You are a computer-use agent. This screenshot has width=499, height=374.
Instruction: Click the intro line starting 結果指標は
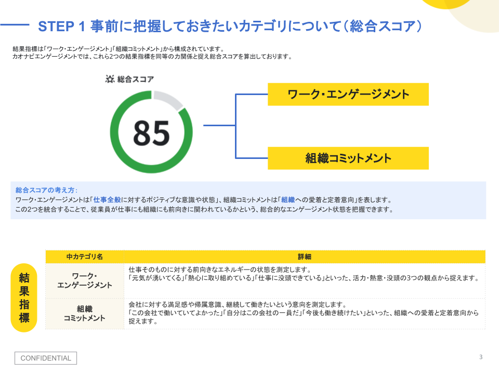(x=119, y=49)
